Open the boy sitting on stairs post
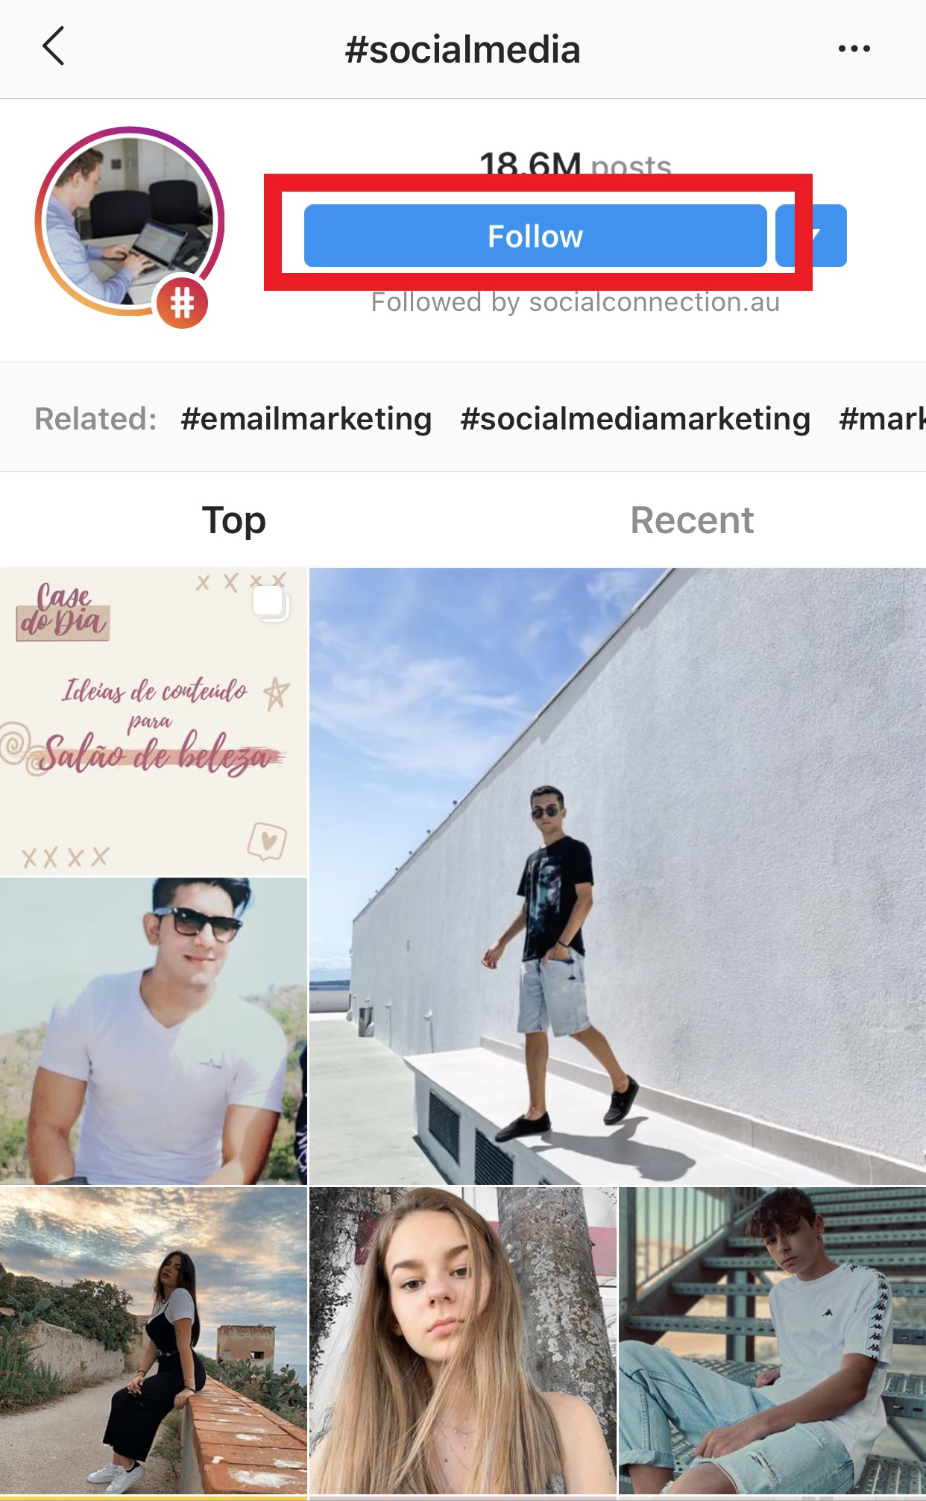Screen dimensions: 926x1501 point(772,1342)
